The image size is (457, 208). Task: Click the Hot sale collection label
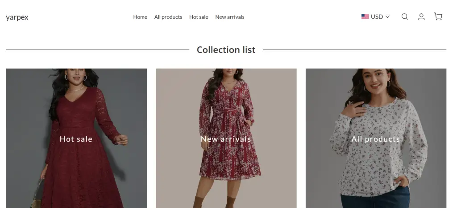tap(76, 139)
